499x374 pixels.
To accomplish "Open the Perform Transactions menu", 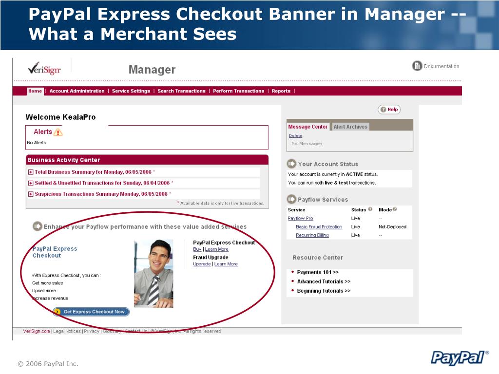I will tap(238, 91).
